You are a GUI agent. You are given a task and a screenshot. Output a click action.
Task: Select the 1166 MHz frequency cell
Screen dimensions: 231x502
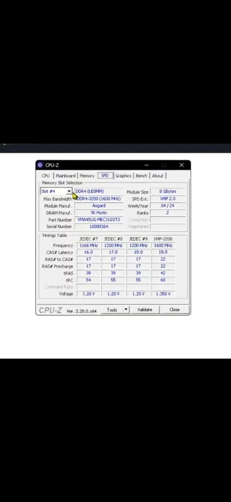(x=88, y=246)
